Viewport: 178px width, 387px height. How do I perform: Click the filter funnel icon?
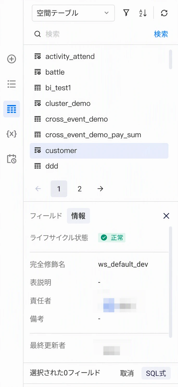pos(126,13)
